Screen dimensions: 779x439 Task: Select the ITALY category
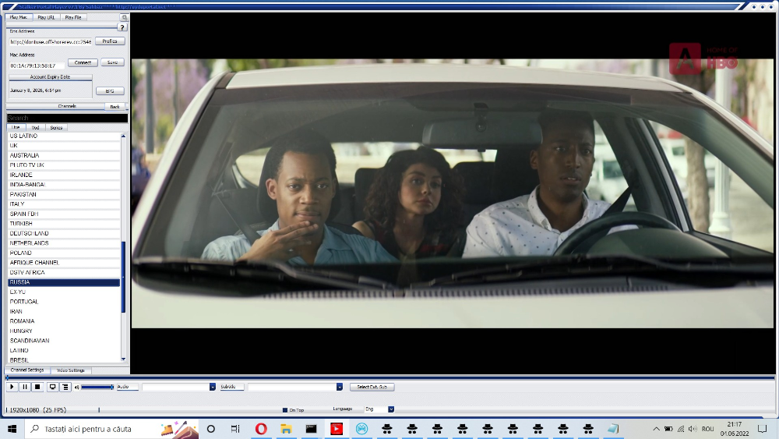64,204
